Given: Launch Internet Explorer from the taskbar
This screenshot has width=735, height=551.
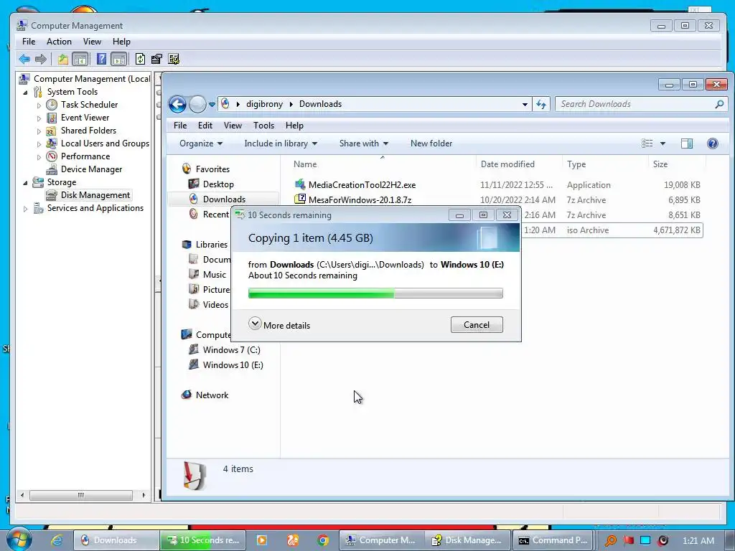Looking at the screenshot, I should [x=57, y=540].
